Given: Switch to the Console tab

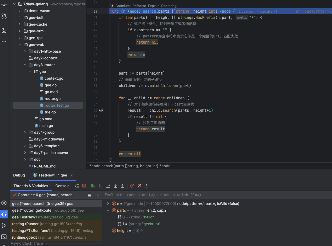Looking at the screenshot, I should click(62, 186).
